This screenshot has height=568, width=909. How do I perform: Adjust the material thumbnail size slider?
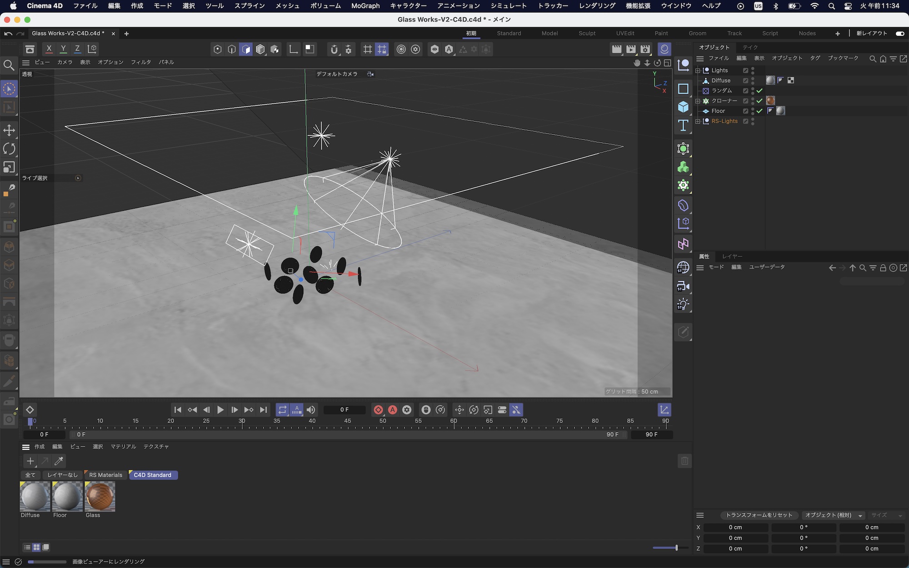(676, 548)
